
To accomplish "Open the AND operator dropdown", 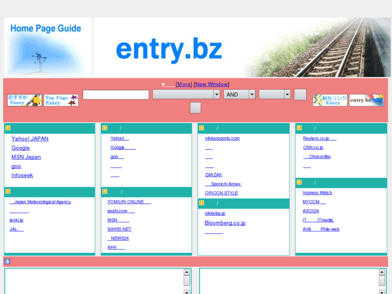I will point(239,94).
